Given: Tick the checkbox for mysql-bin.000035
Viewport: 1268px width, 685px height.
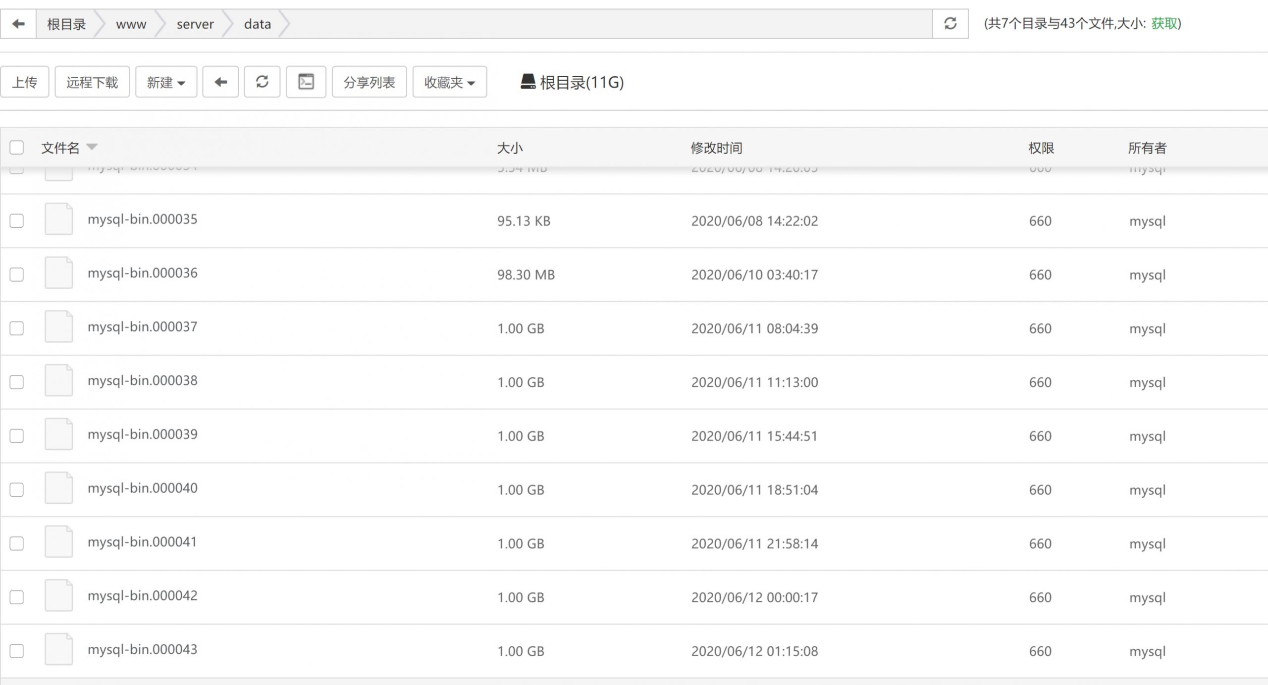Looking at the screenshot, I should click(x=17, y=220).
